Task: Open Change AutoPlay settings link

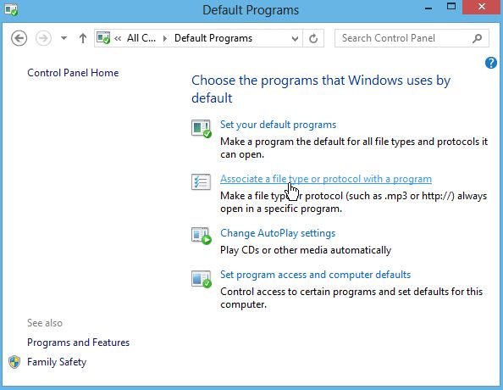Action: point(278,233)
